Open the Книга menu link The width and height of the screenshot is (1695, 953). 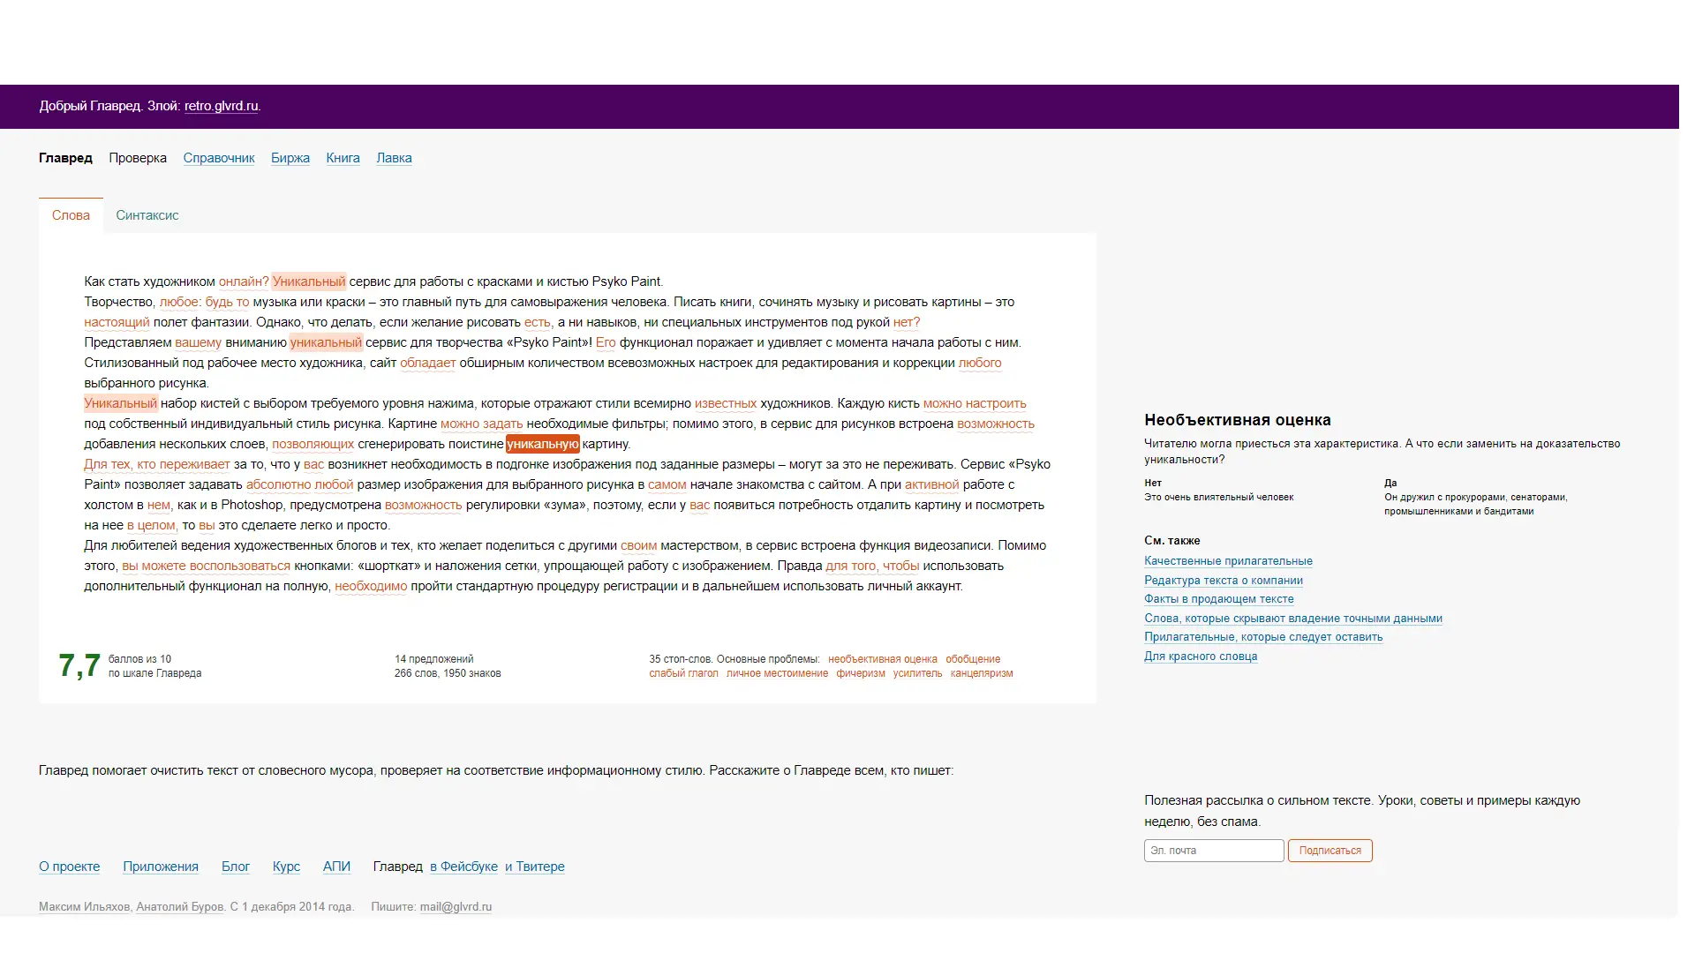pyautogui.click(x=343, y=158)
